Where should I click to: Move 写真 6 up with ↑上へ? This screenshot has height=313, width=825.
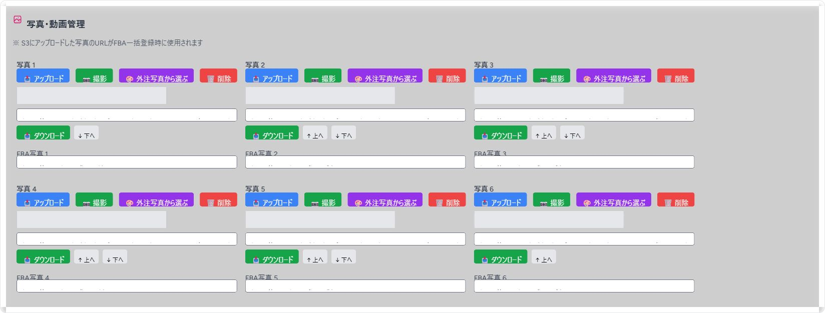point(544,257)
